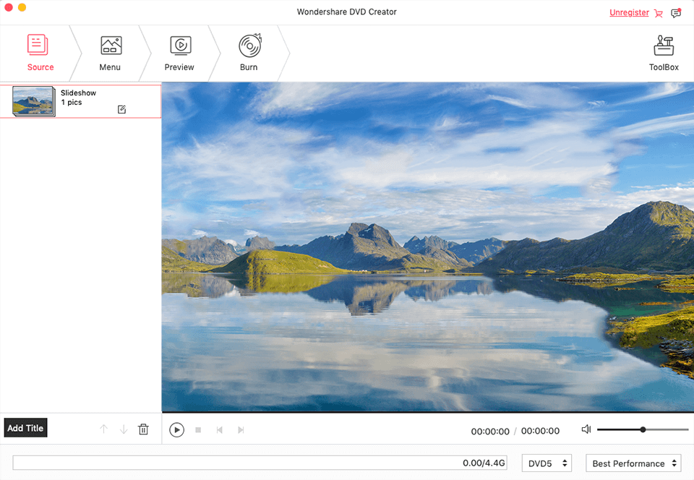Screen dimensions: 694x480
Task: Go to the Burn step
Action: click(x=248, y=52)
